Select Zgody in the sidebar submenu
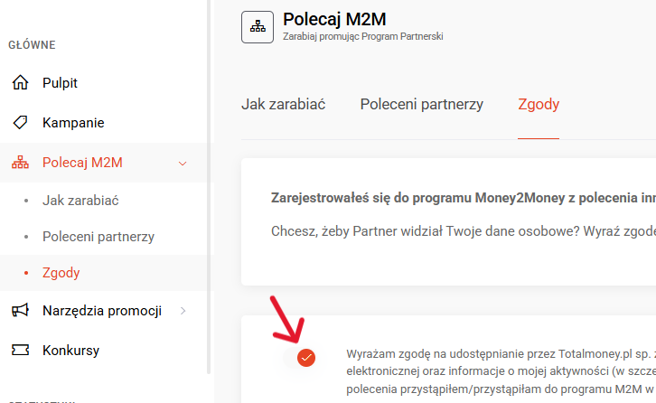Image resolution: width=656 pixels, height=403 pixels. [x=61, y=272]
